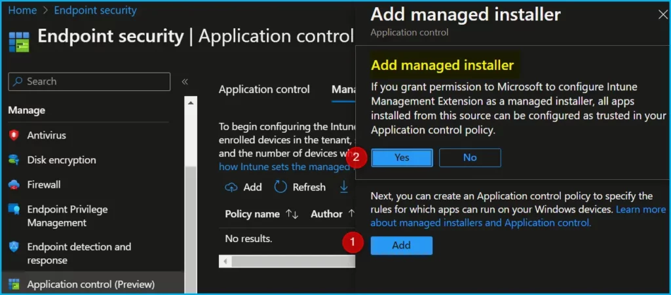
Task: Click the Refresh circular arrow icon
Action: coord(280,187)
